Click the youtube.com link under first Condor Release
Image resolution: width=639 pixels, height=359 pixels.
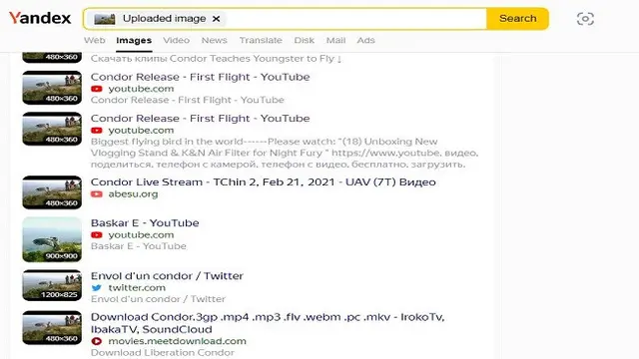pos(141,89)
